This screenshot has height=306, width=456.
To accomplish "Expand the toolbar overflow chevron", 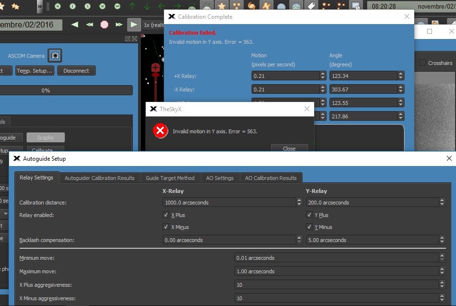I will click(39, 6).
